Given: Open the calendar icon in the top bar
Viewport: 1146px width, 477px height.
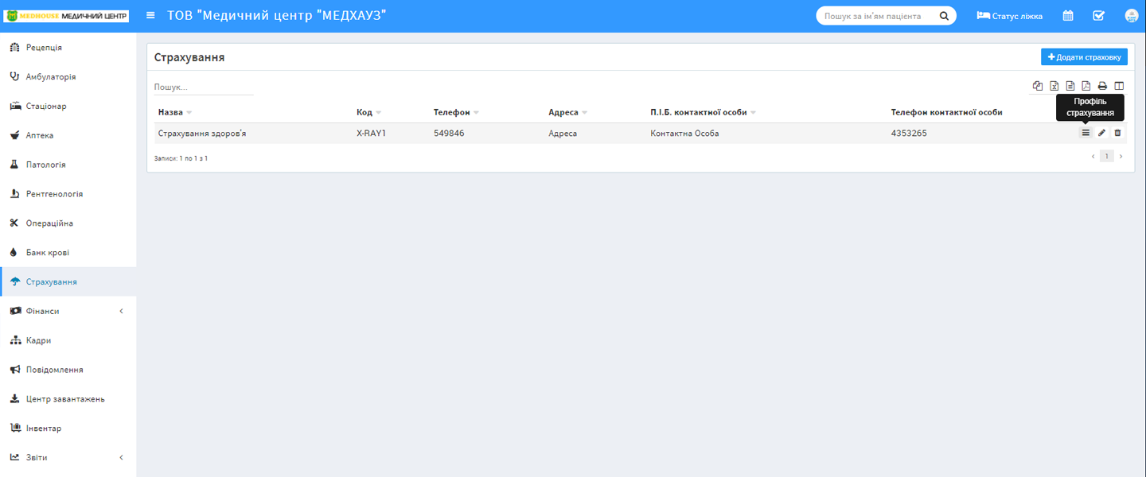Looking at the screenshot, I should 1068,16.
